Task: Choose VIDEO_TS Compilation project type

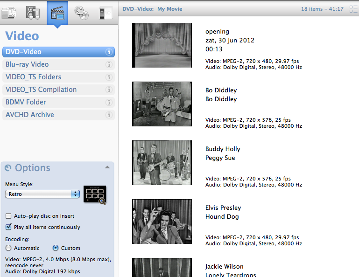Action: click(x=58, y=90)
